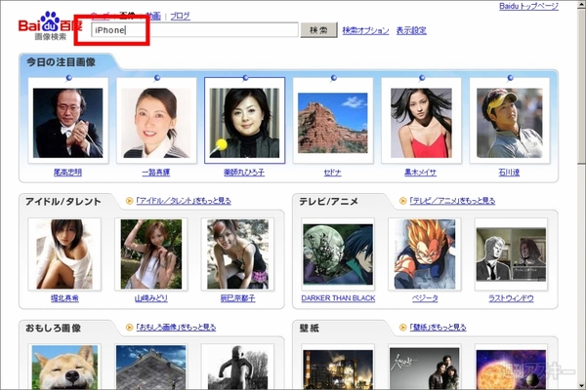Open the DARKER THAN BLACK anime thumbnail

click(338, 254)
